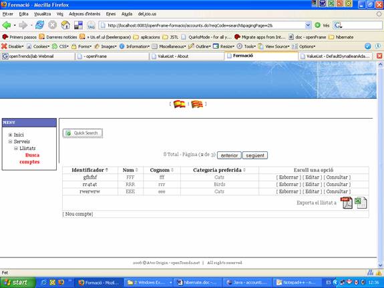Reload the page with the Firefox refresh icon
The width and height of the screenshot is (384, 288).
[x=39, y=25]
